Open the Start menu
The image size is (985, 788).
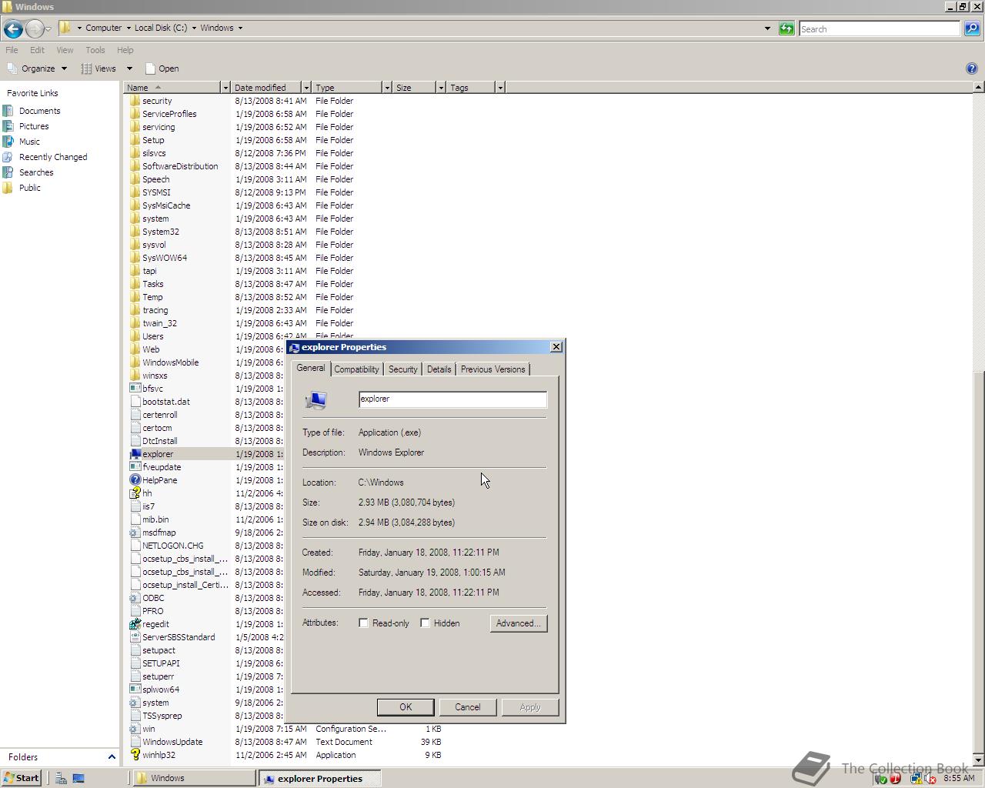(x=21, y=778)
